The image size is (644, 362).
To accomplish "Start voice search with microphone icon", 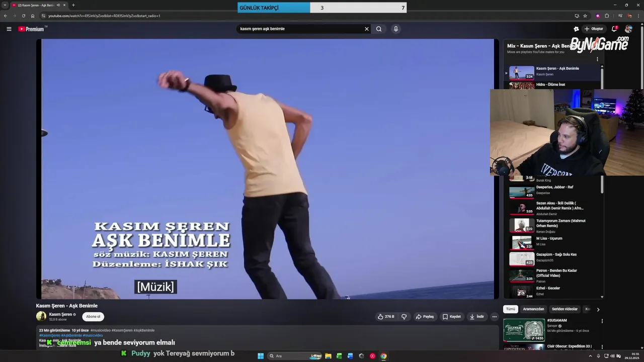I will tap(396, 29).
